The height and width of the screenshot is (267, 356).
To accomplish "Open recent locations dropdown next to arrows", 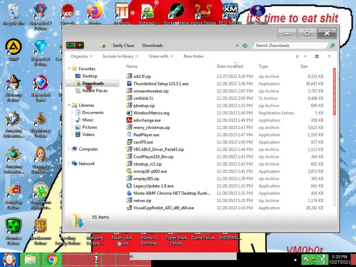I will pos(88,46).
